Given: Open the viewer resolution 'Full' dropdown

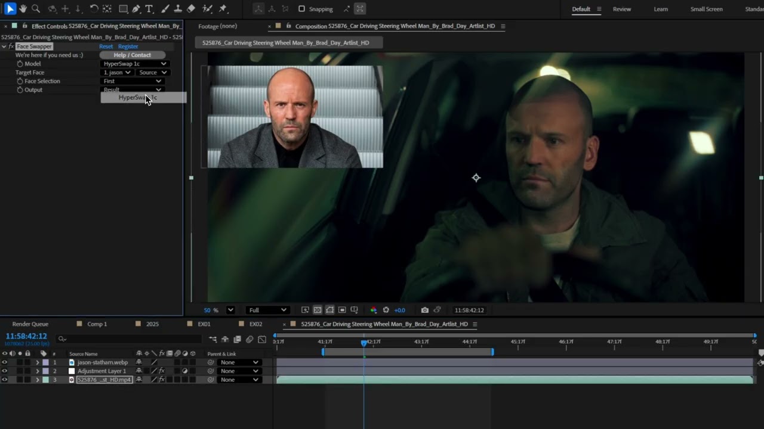Looking at the screenshot, I should point(267,310).
